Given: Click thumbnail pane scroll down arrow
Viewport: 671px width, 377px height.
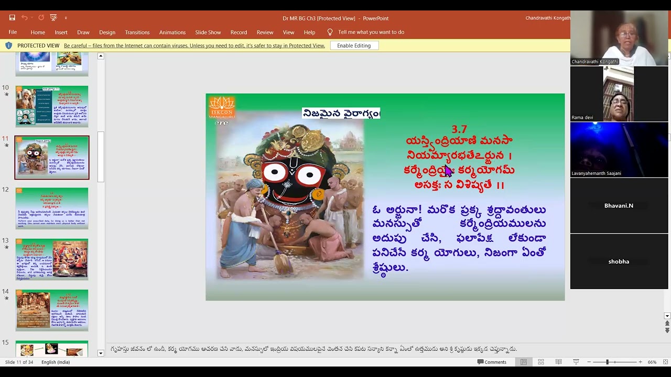Looking at the screenshot, I should click(x=101, y=353).
